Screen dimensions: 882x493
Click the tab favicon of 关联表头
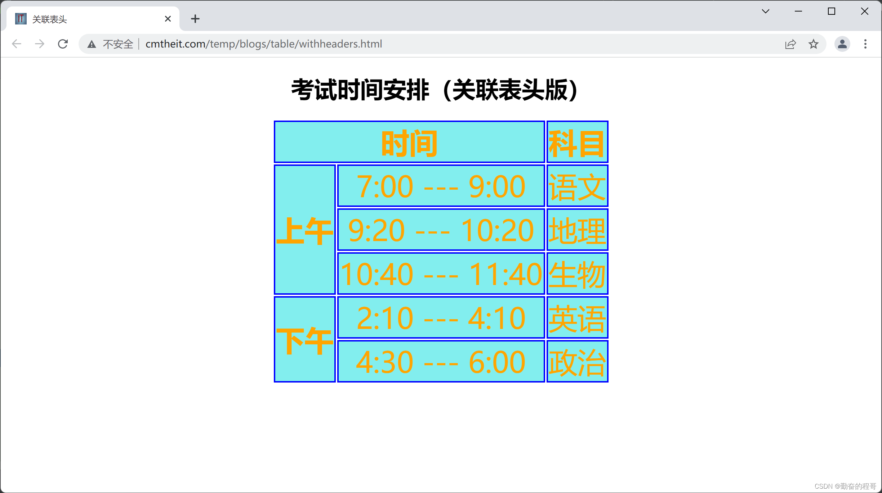(x=21, y=19)
